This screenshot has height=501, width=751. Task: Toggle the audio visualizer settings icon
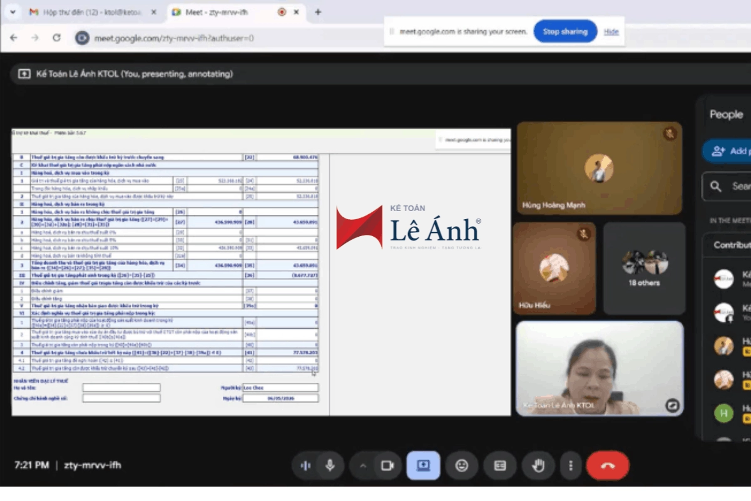[x=305, y=465]
